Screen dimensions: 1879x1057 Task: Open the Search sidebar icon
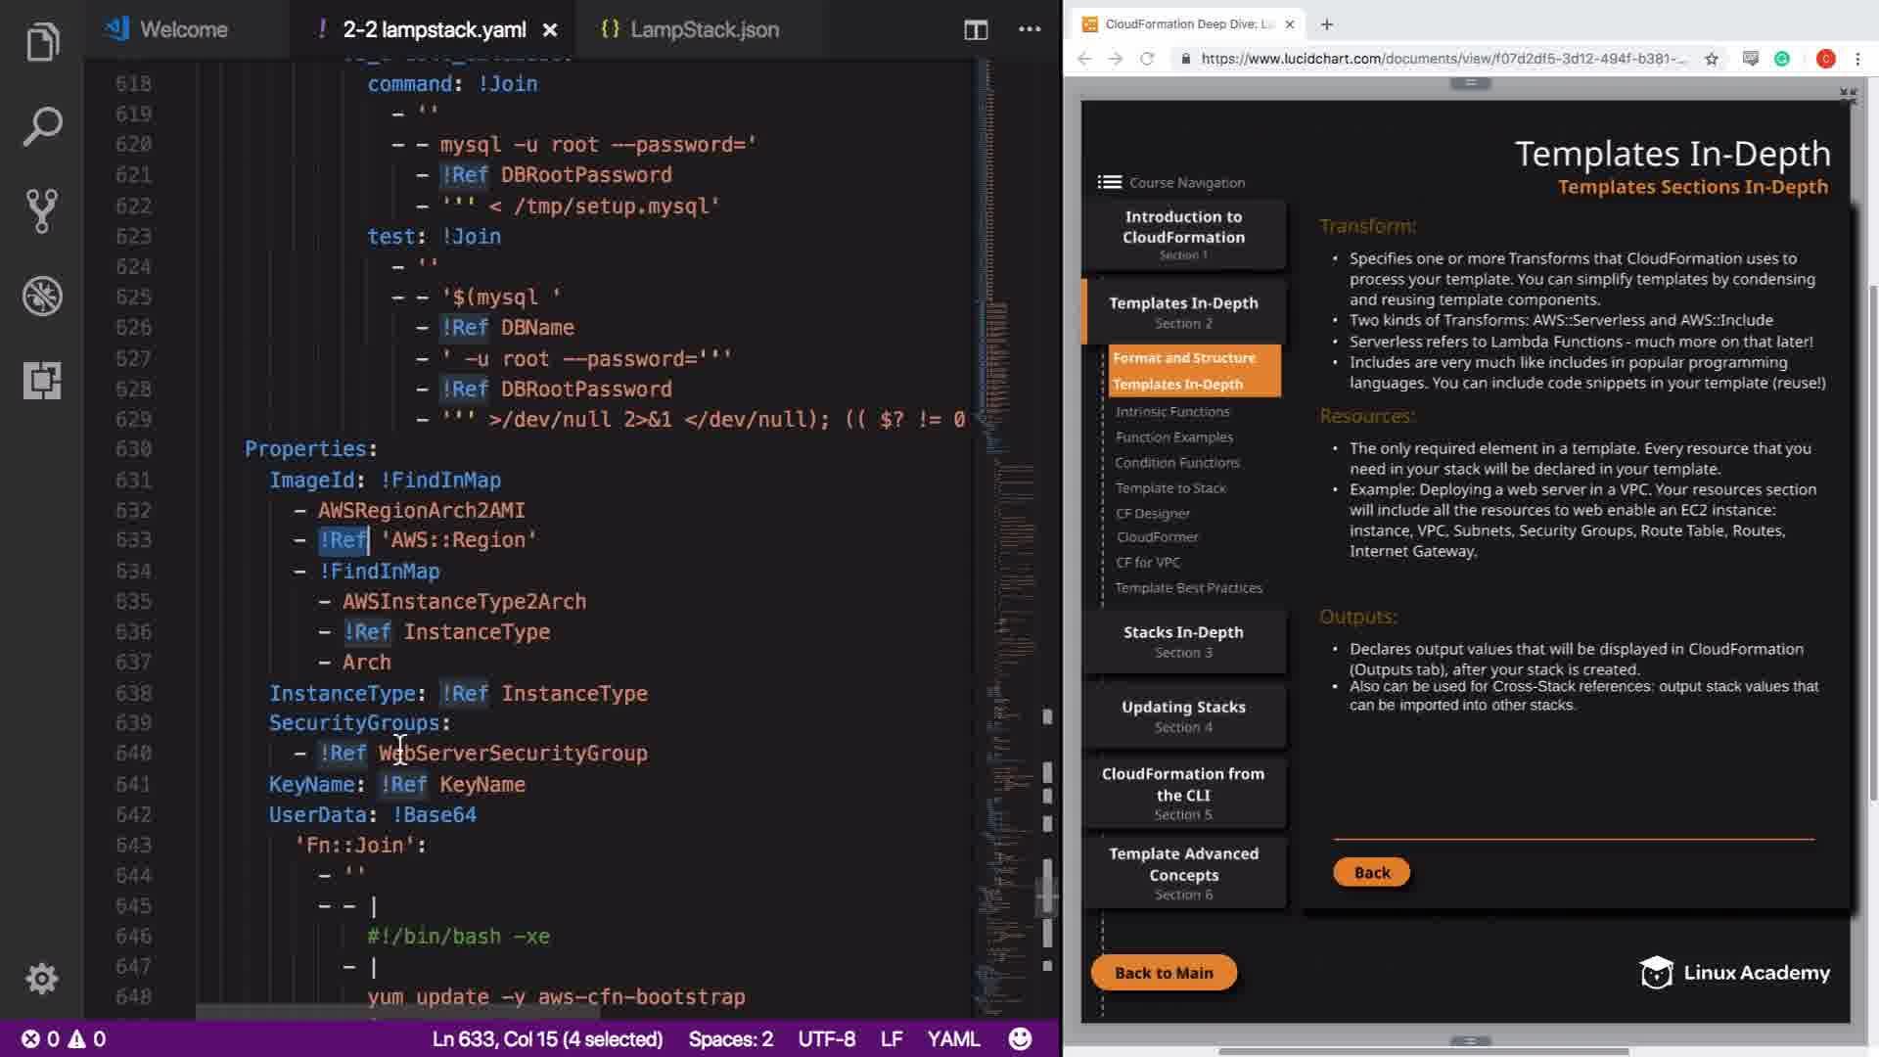pos(42,126)
